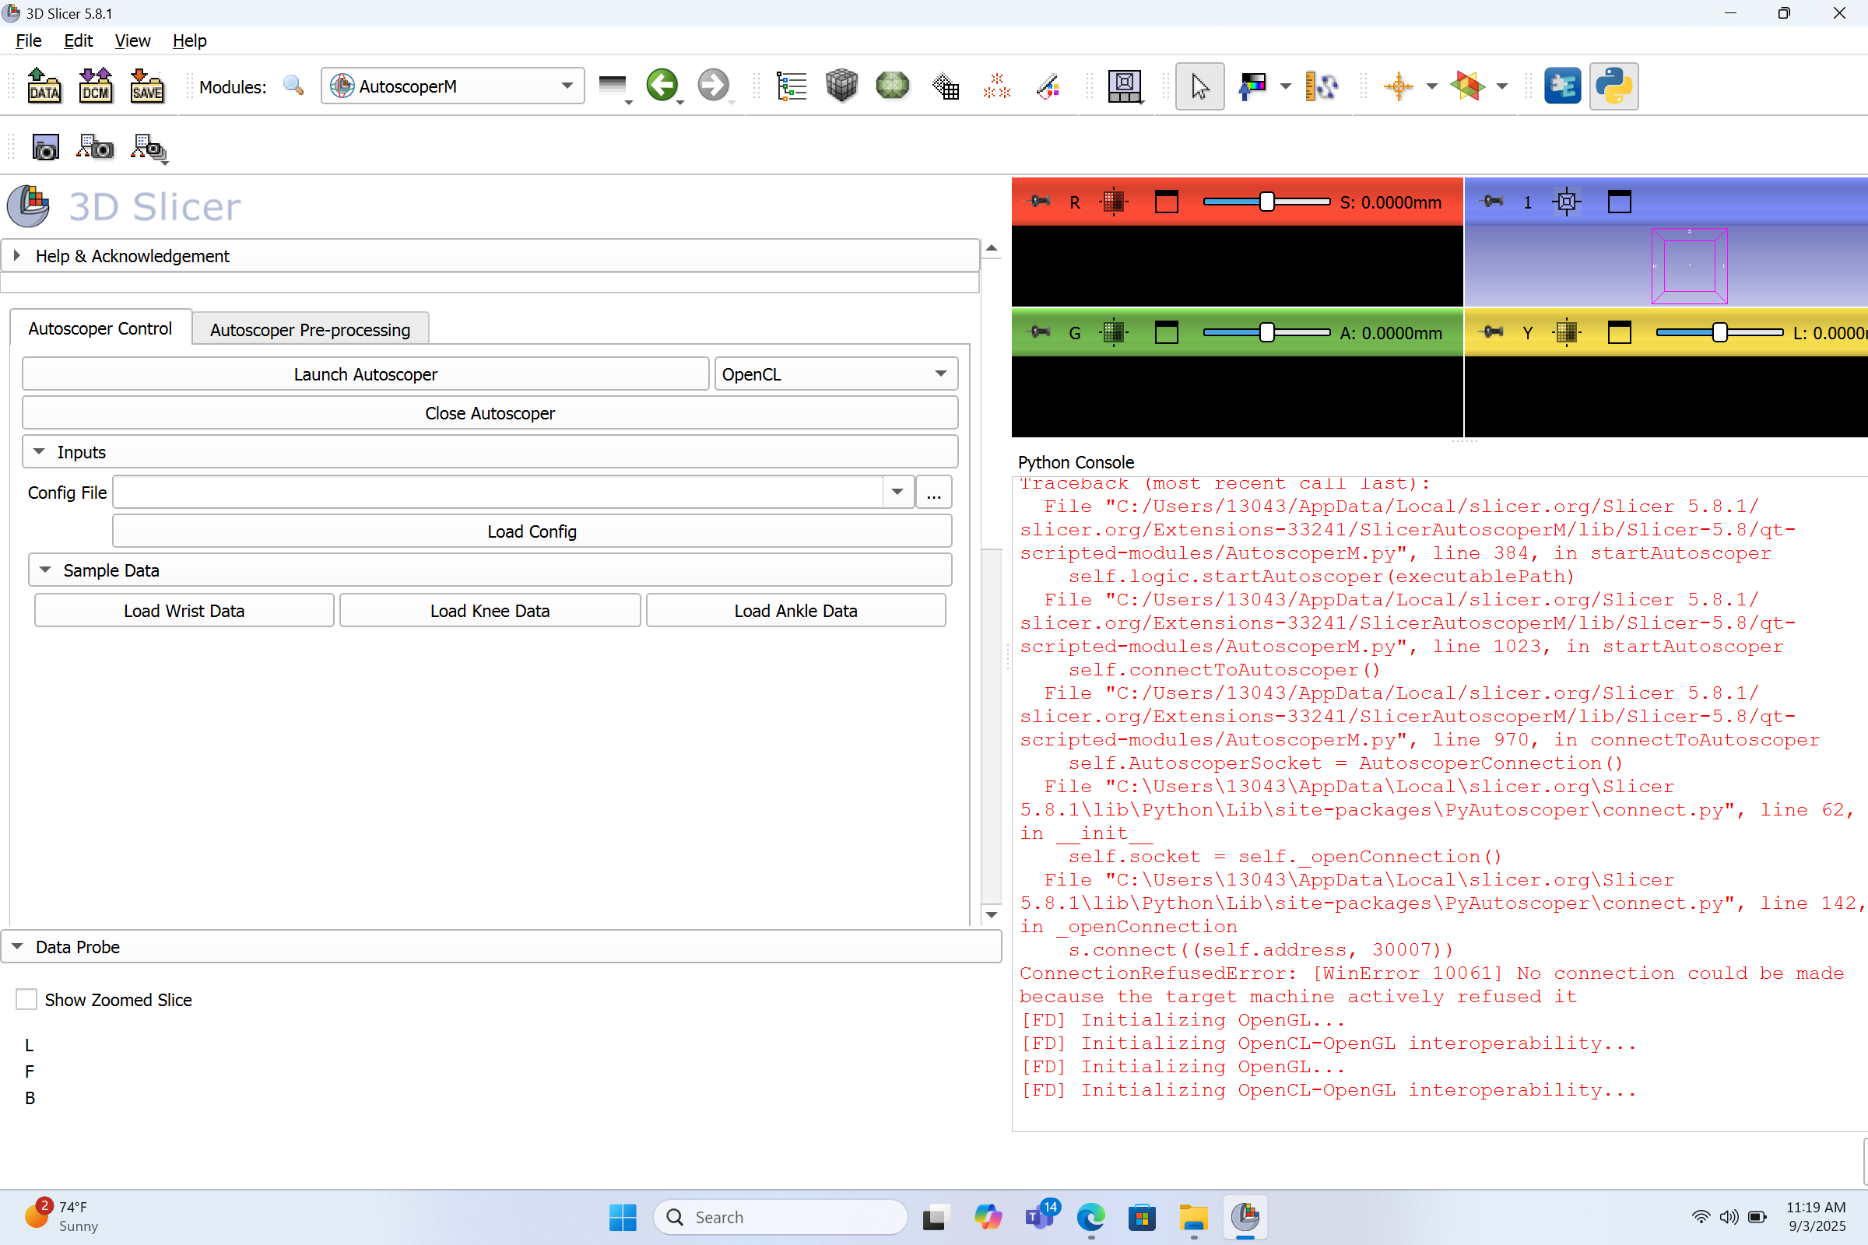Click the module search magnifier icon
The image size is (1868, 1245).
[x=293, y=86]
